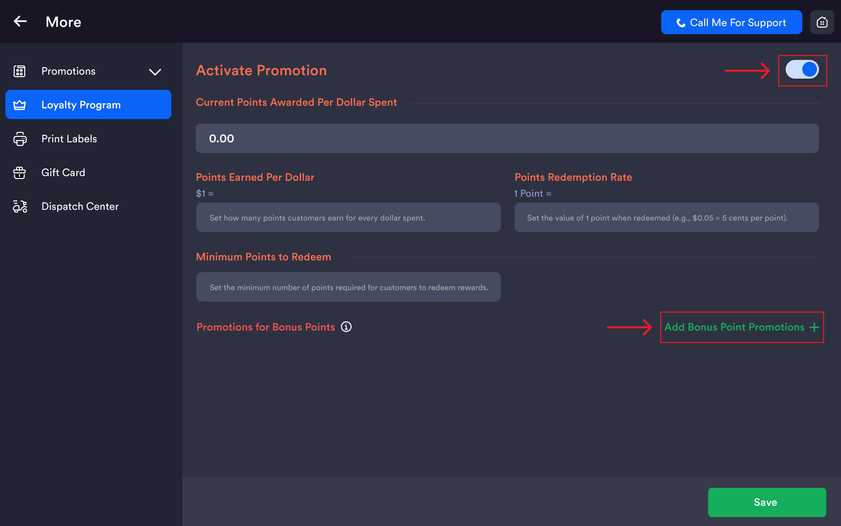Click Add Bonus Point Promotions link
Image resolution: width=841 pixels, height=526 pixels.
(734, 327)
